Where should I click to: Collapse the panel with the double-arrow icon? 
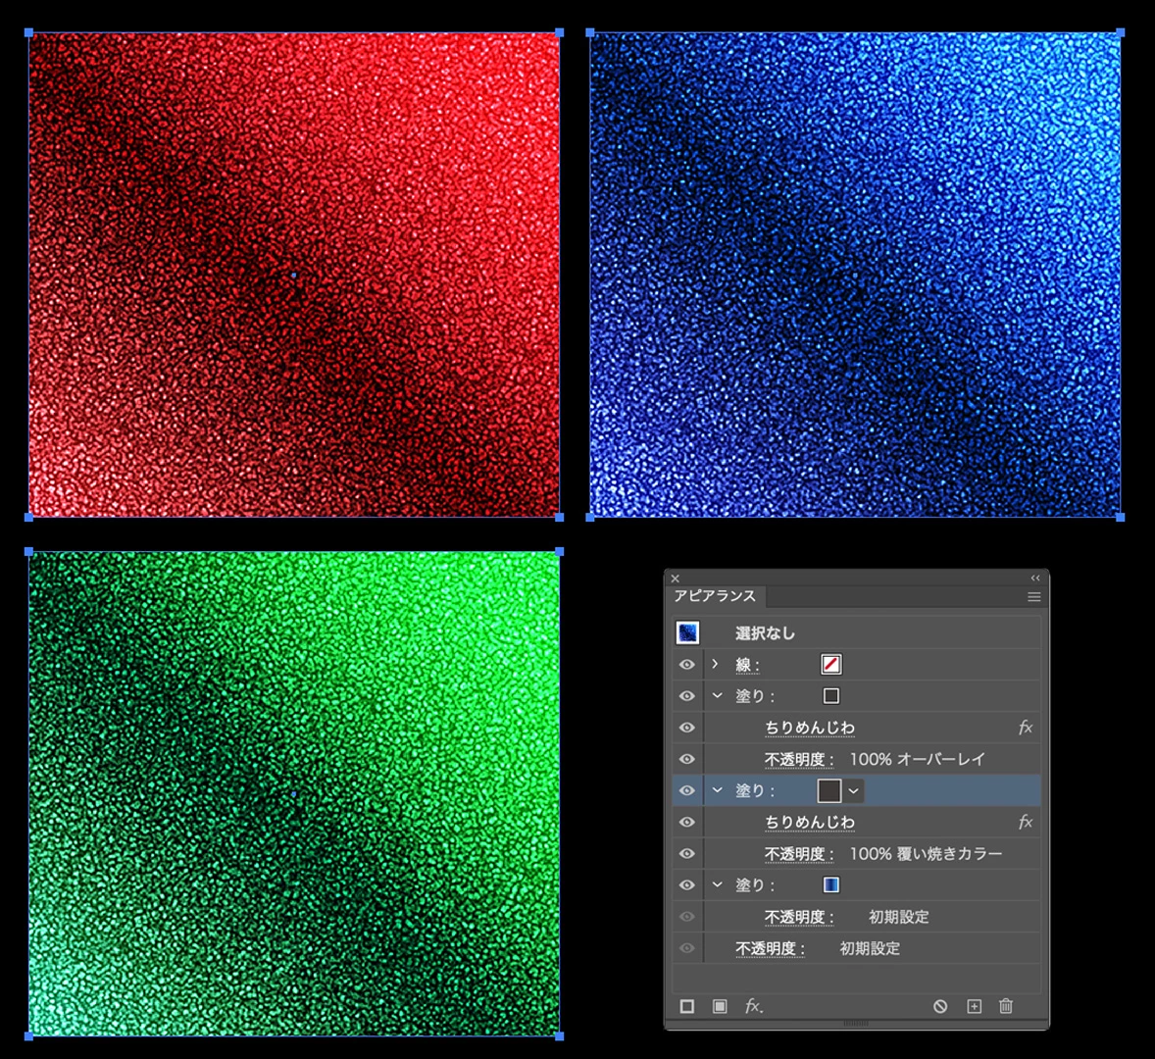[x=1035, y=579]
